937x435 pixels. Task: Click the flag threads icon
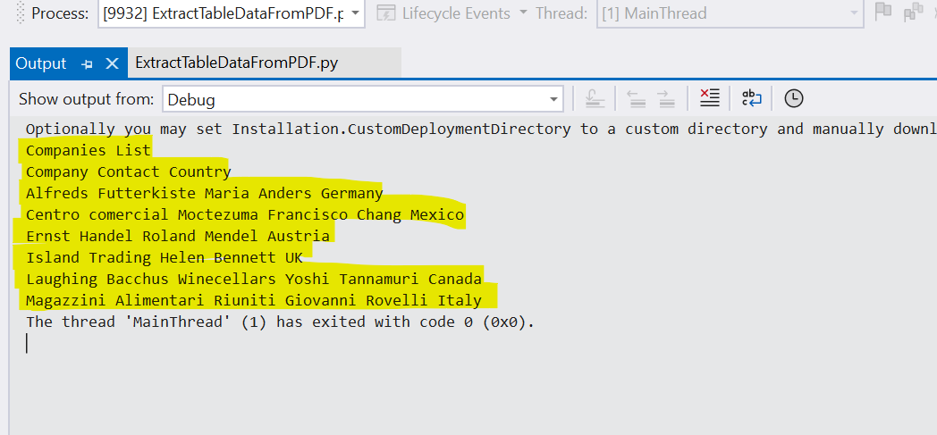tap(882, 12)
